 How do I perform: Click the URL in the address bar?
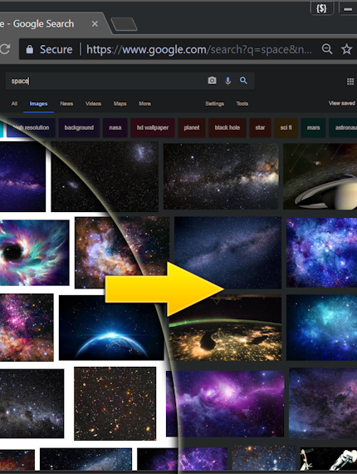(199, 49)
